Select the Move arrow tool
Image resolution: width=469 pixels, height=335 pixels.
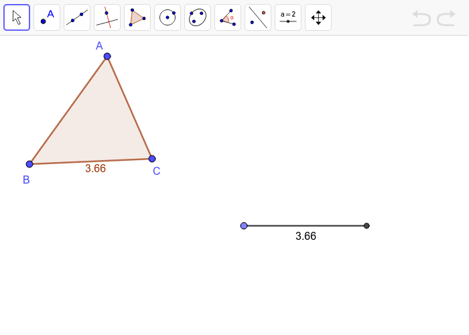tap(17, 17)
